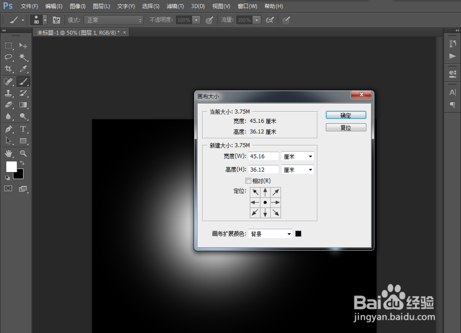This screenshot has width=461, height=333.
Task: Open the 图层(L) menu
Action: (101, 6)
